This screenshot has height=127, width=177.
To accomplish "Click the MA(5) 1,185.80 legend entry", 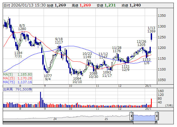I will (x=18, y=75).
